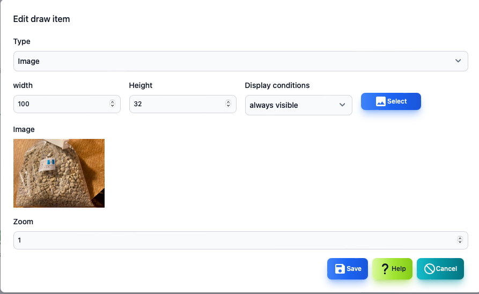Click the coffee beans image thumbnail
The image size is (479, 294).
click(x=59, y=173)
